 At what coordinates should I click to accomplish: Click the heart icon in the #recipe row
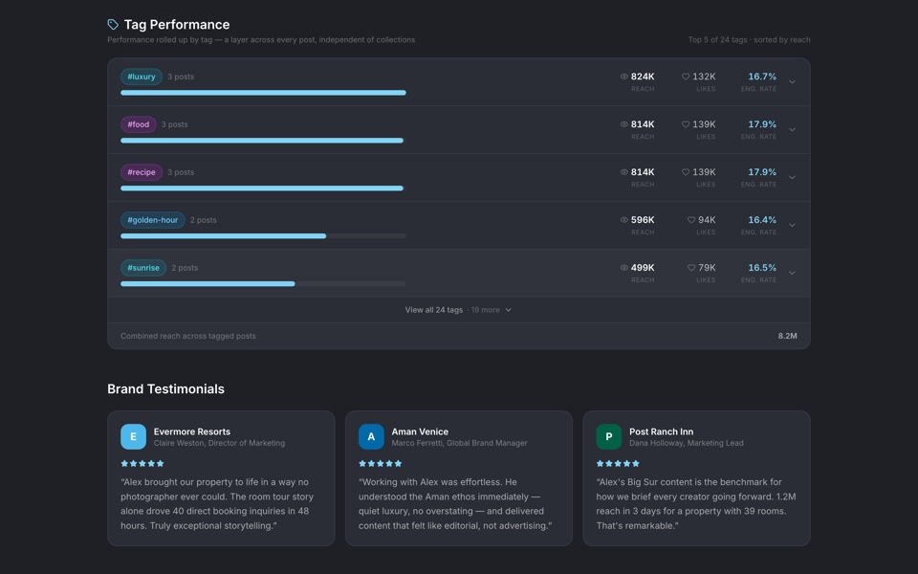[686, 172]
